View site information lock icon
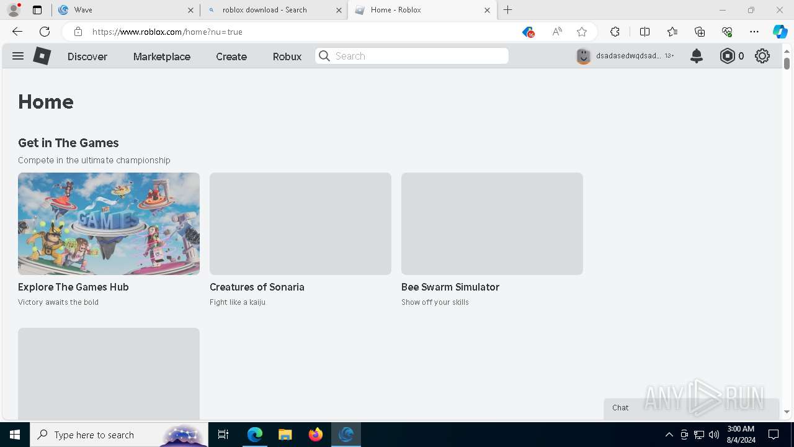This screenshot has height=447, width=794. (x=78, y=32)
